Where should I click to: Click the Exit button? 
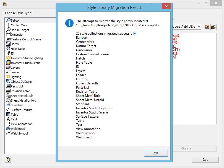coord(205,159)
